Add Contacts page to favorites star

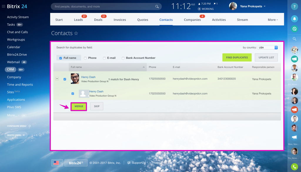click(76, 33)
